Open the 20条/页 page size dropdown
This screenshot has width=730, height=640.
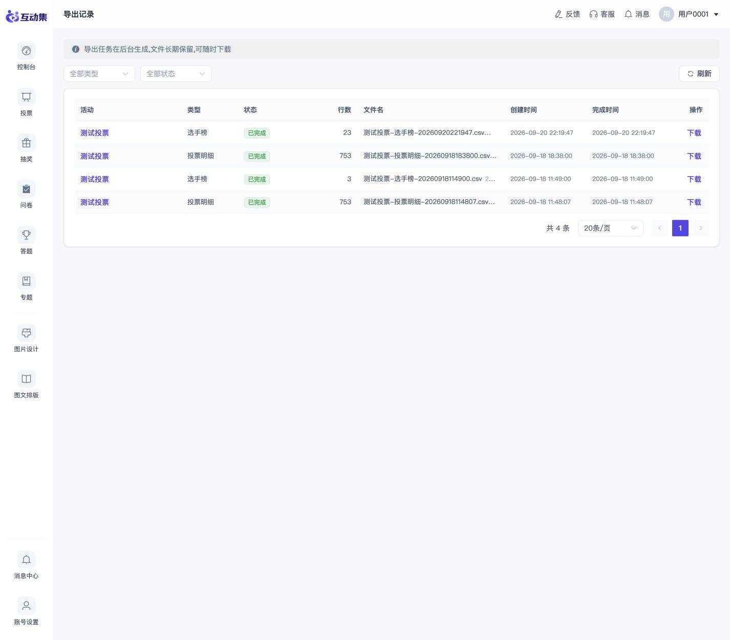[610, 228]
